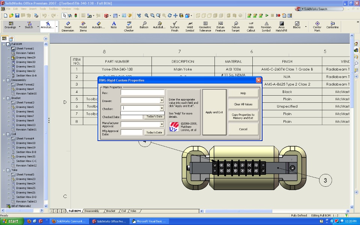Collapse the Coil sheet node
Viewport: 360px width, 225px height.
pos(4,134)
